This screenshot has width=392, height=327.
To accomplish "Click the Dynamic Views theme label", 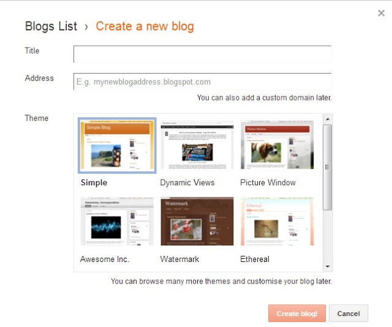I will (187, 183).
